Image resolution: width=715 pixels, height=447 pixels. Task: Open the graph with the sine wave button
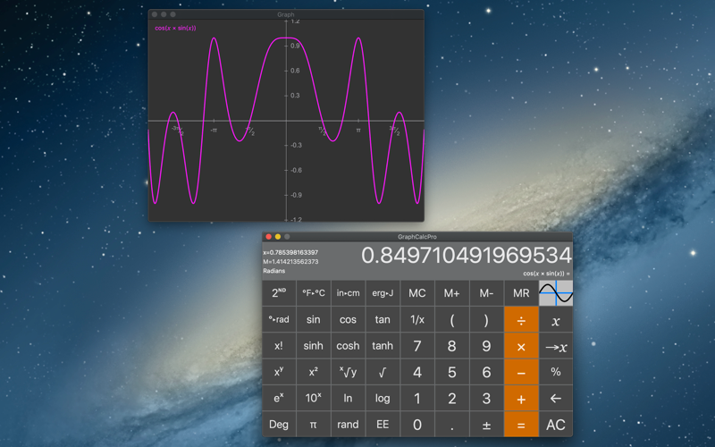pyautogui.click(x=555, y=293)
